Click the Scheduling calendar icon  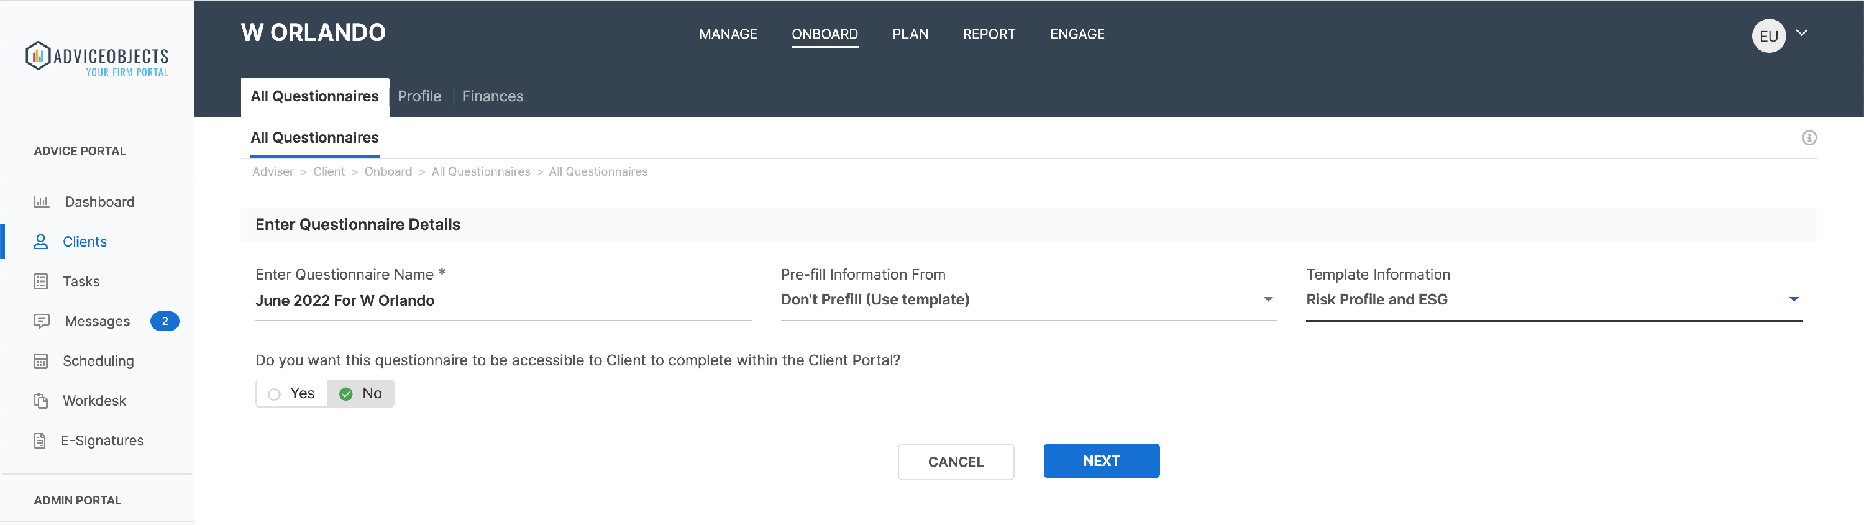tap(41, 361)
